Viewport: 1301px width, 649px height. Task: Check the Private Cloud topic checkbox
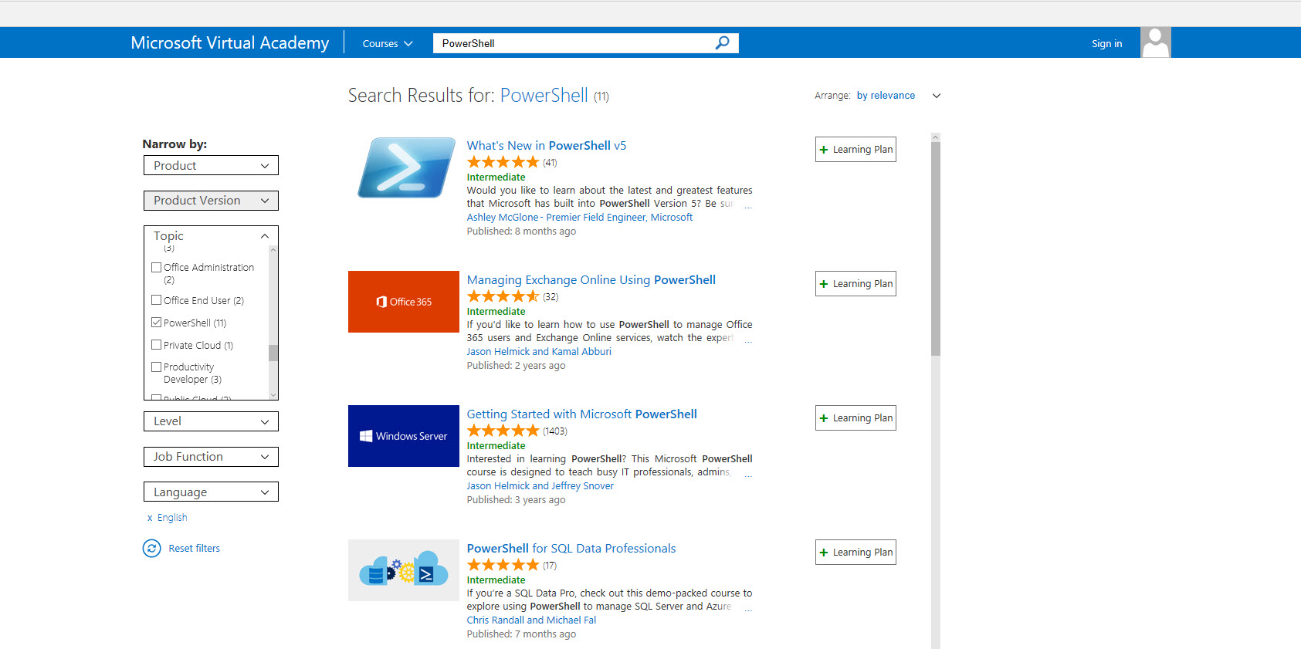[157, 345]
